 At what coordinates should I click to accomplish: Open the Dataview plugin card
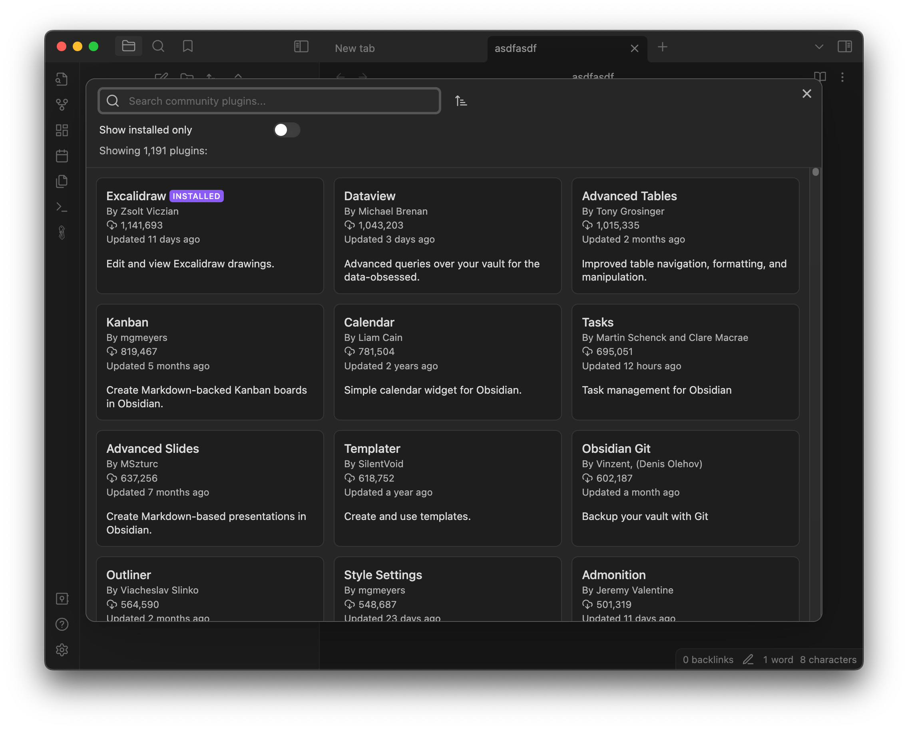[447, 235]
